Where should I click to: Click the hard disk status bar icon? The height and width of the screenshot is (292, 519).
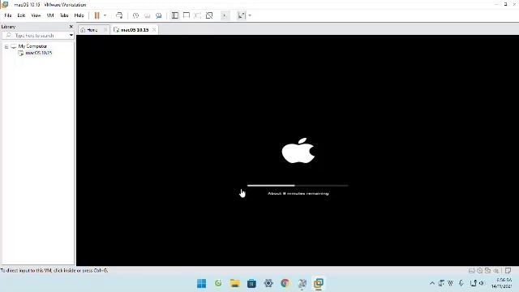click(472, 270)
